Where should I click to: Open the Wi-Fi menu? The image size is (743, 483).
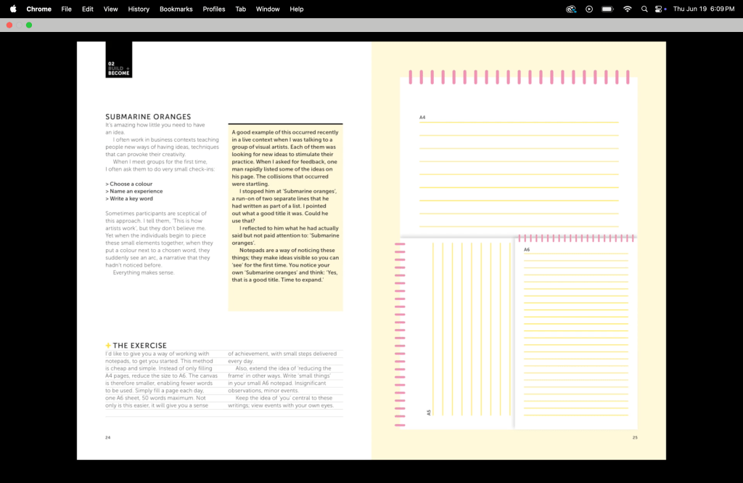coord(627,9)
